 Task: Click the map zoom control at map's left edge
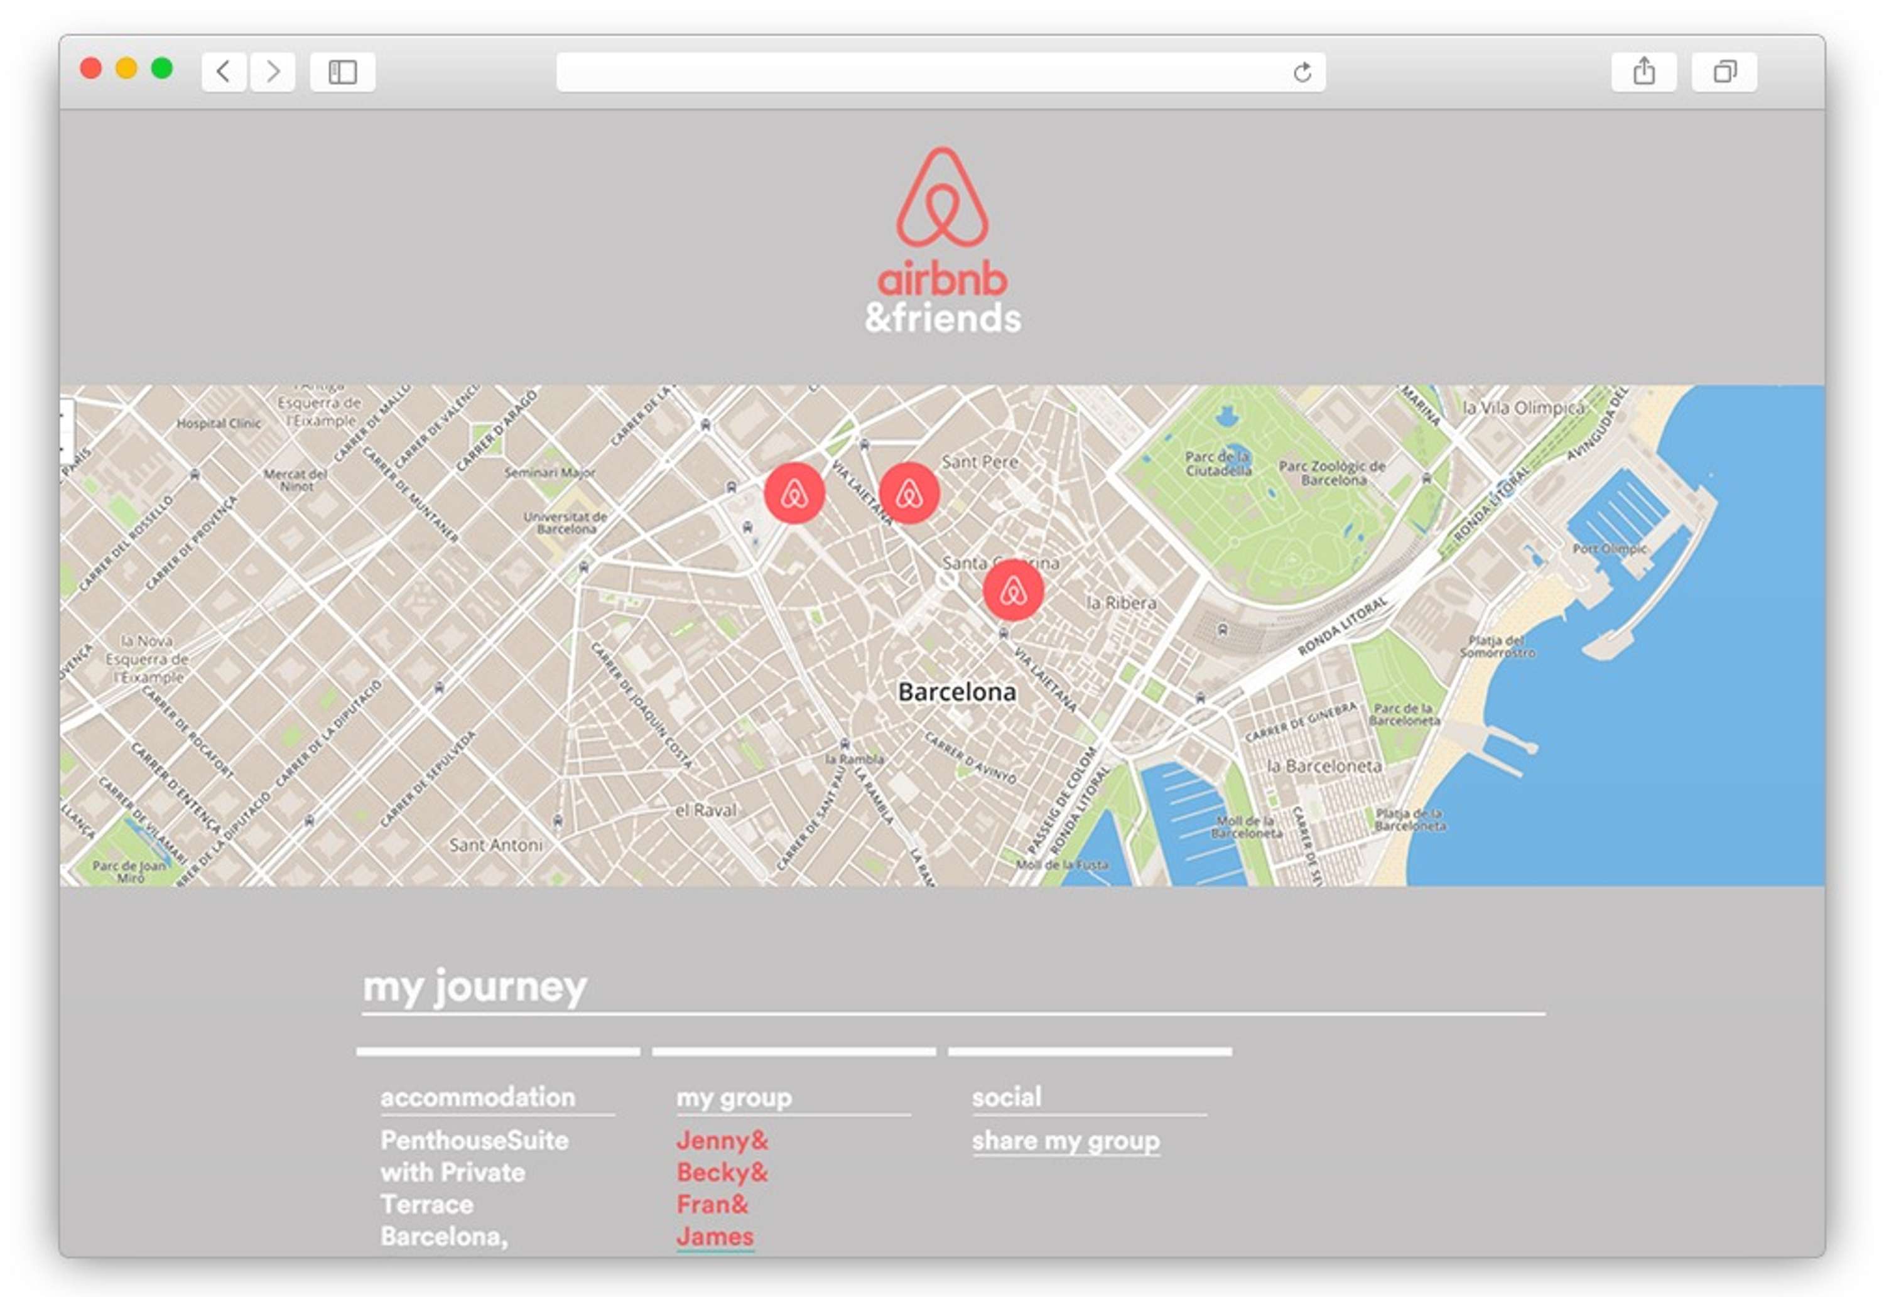tap(67, 431)
